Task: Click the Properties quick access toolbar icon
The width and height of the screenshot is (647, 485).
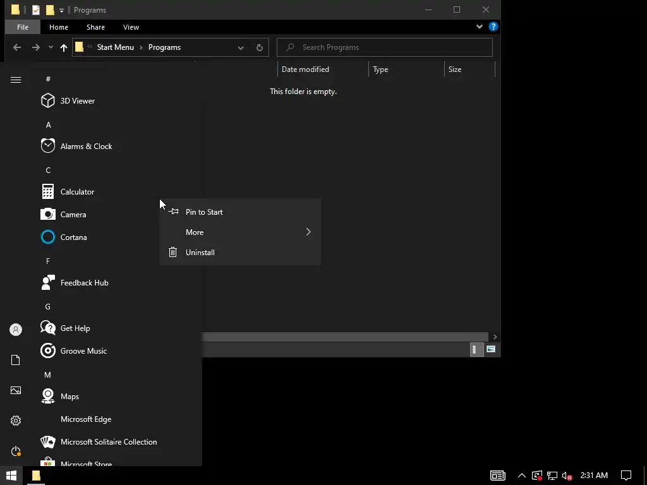Action: point(36,10)
